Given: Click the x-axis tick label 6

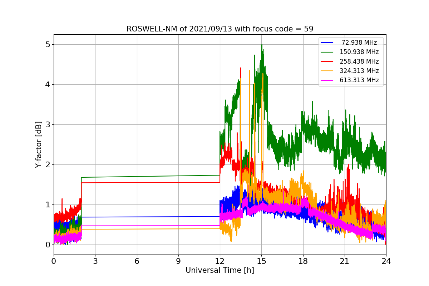Looking at the screenshot, I should click(137, 261).
